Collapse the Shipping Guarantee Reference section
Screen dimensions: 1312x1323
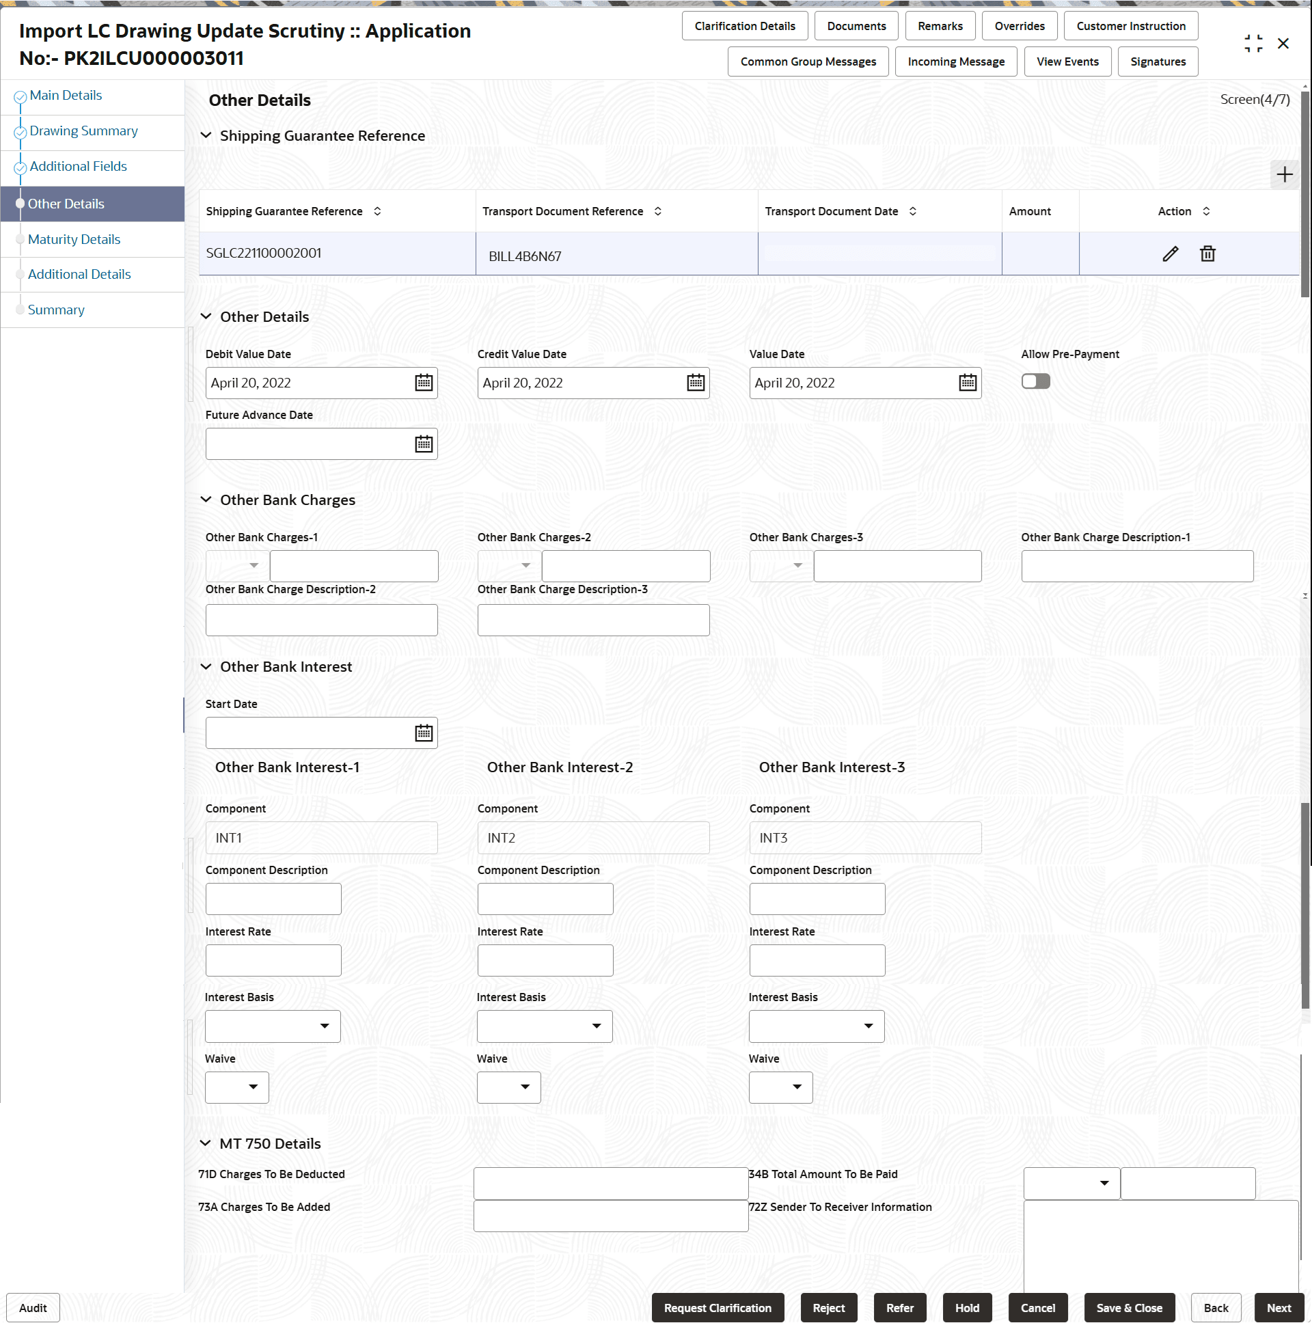pyautogui.click(x=206, y=135)
